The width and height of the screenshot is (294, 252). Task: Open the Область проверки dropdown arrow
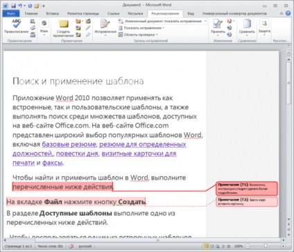click(157, 35)
